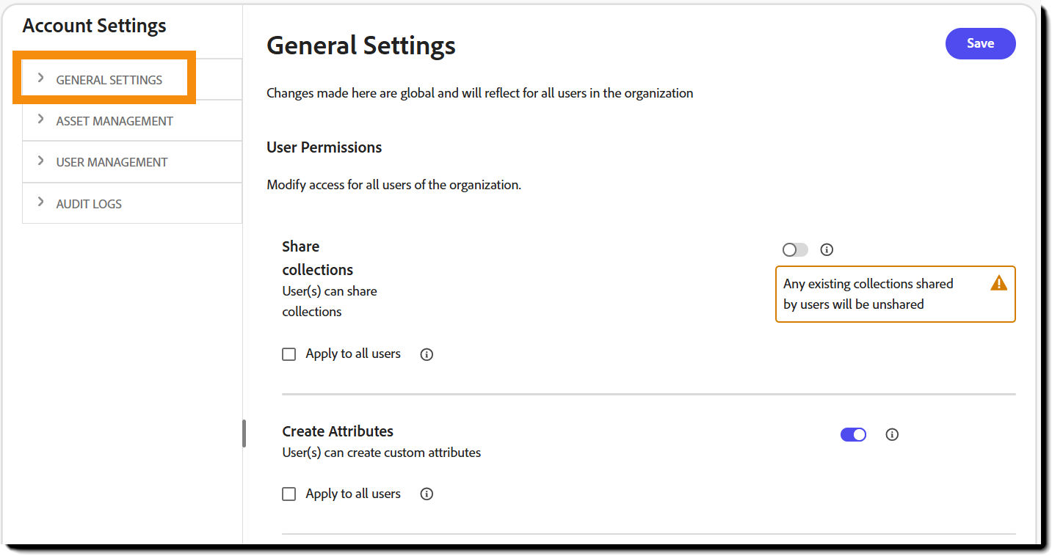Click the info icon beside Create Attributes toggle
This screenshot has height=556, width=1052.
(892, 434)
